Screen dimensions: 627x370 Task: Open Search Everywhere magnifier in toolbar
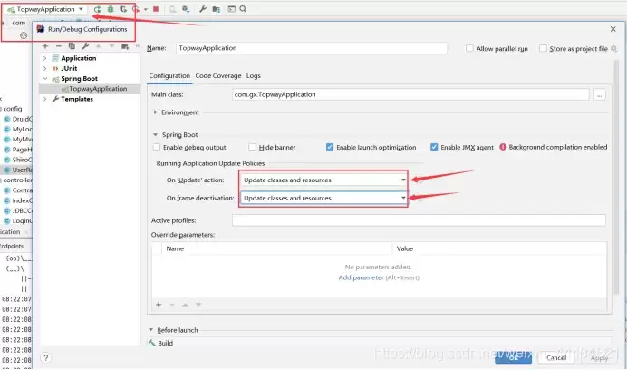[243, 9]
